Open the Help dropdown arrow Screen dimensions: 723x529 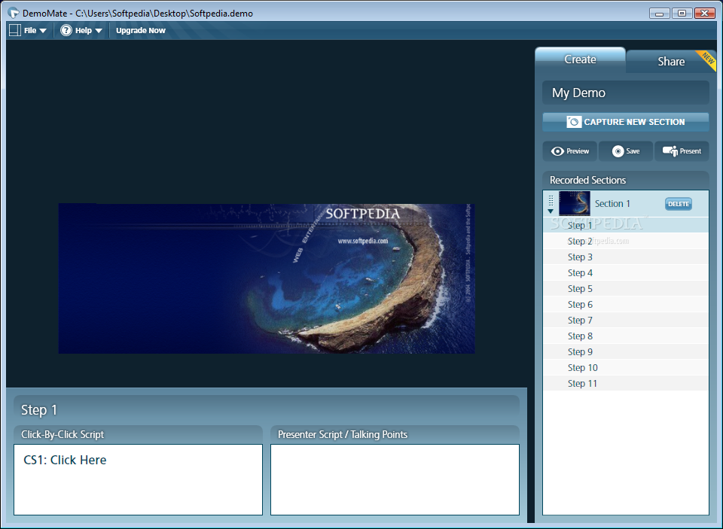98,31
